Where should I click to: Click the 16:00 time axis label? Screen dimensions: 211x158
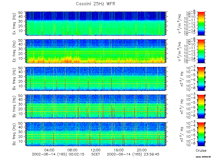pos(119,150)
